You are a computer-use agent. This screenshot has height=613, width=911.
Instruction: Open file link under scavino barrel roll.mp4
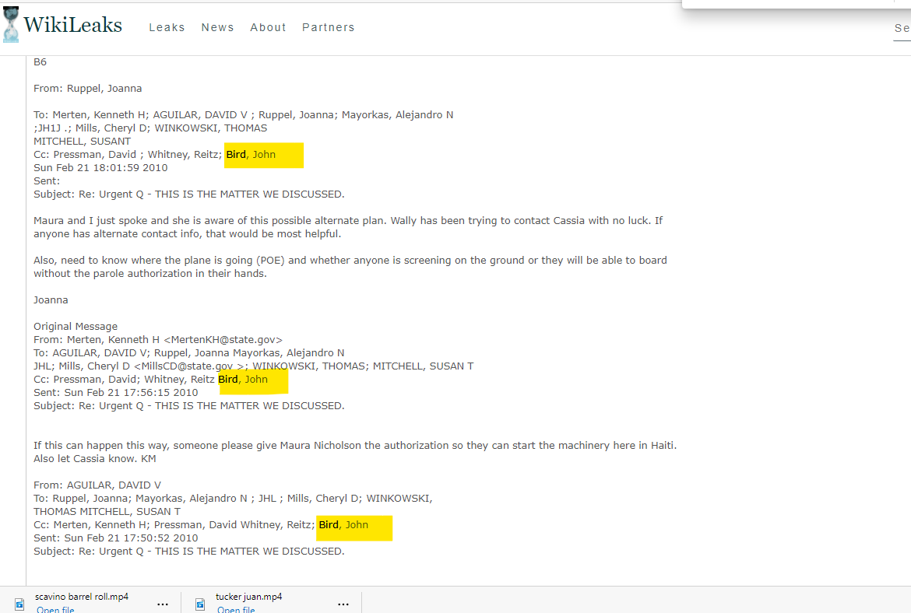pyautogui.click(x=55, y=610)
